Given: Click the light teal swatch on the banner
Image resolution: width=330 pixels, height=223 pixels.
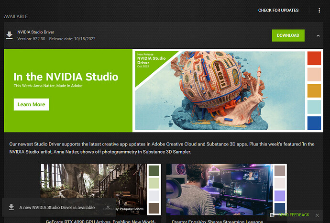Looking at the screenshot, I should (314, 107).
